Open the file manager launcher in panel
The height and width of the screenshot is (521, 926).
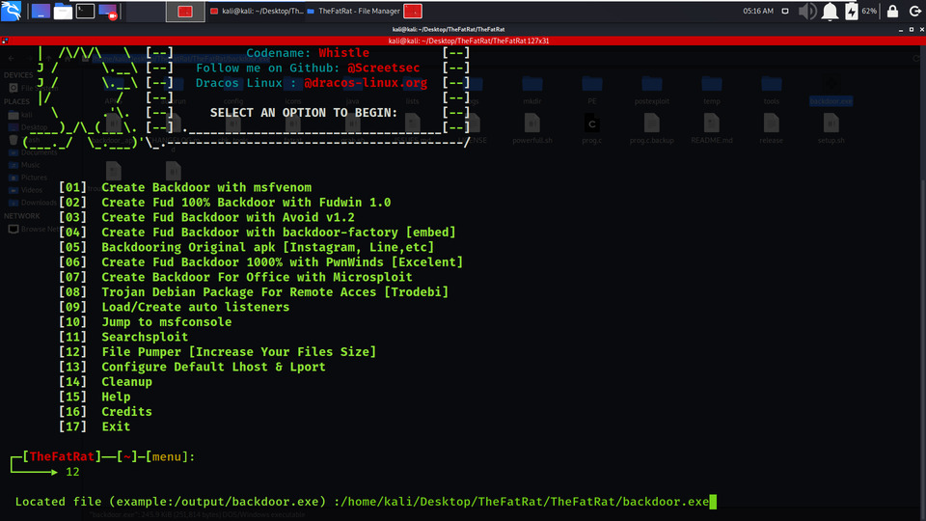point(63,12)
